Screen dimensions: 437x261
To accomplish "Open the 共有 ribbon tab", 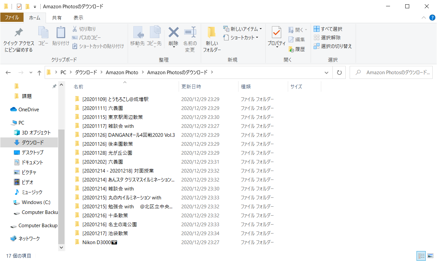I will click(x=57, y=18).
